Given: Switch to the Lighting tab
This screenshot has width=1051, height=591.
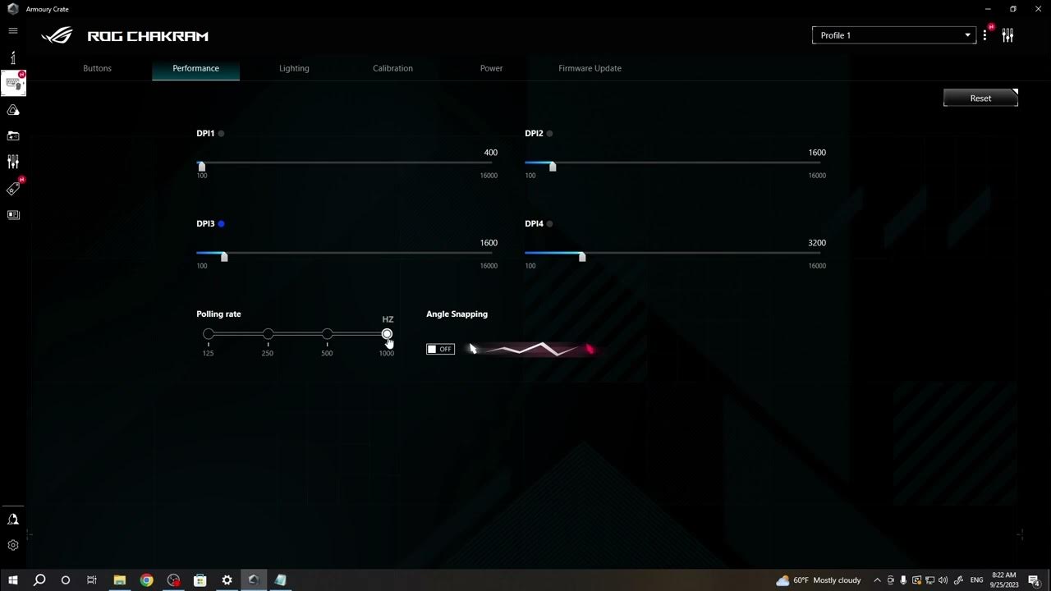Looking at the screenshot, I should (294, 68).
